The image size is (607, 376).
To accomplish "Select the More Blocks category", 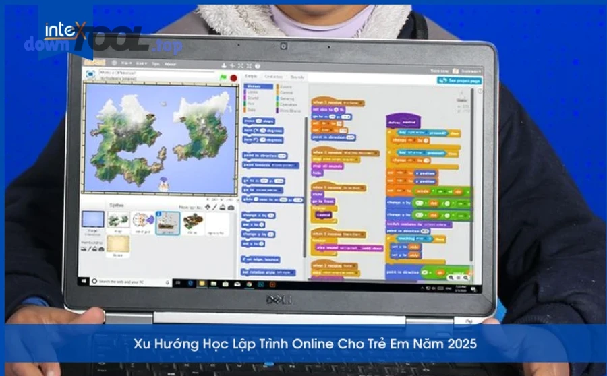I will pos(290,111).
